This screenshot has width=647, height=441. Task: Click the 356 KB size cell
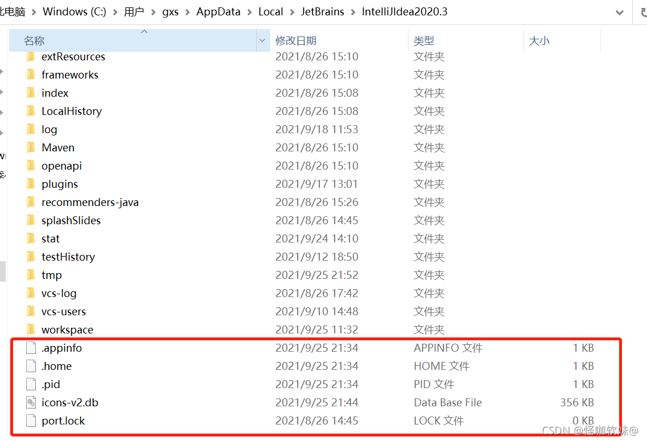(x=577, y=402)
